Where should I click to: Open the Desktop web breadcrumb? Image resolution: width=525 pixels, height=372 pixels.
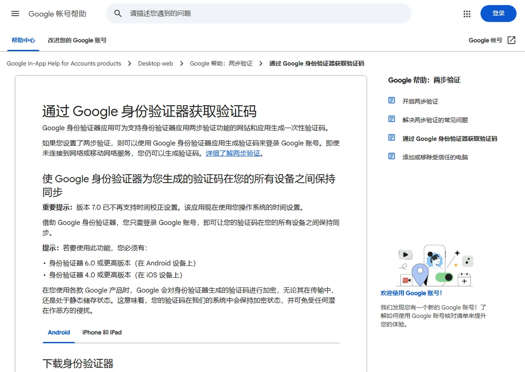[x=155, y=63]
